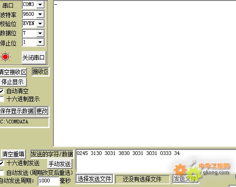Image resolution: width=236 pixels, height=187 pixels.
Task: Click the red serial port status indicator
Action: click(6, 57)
